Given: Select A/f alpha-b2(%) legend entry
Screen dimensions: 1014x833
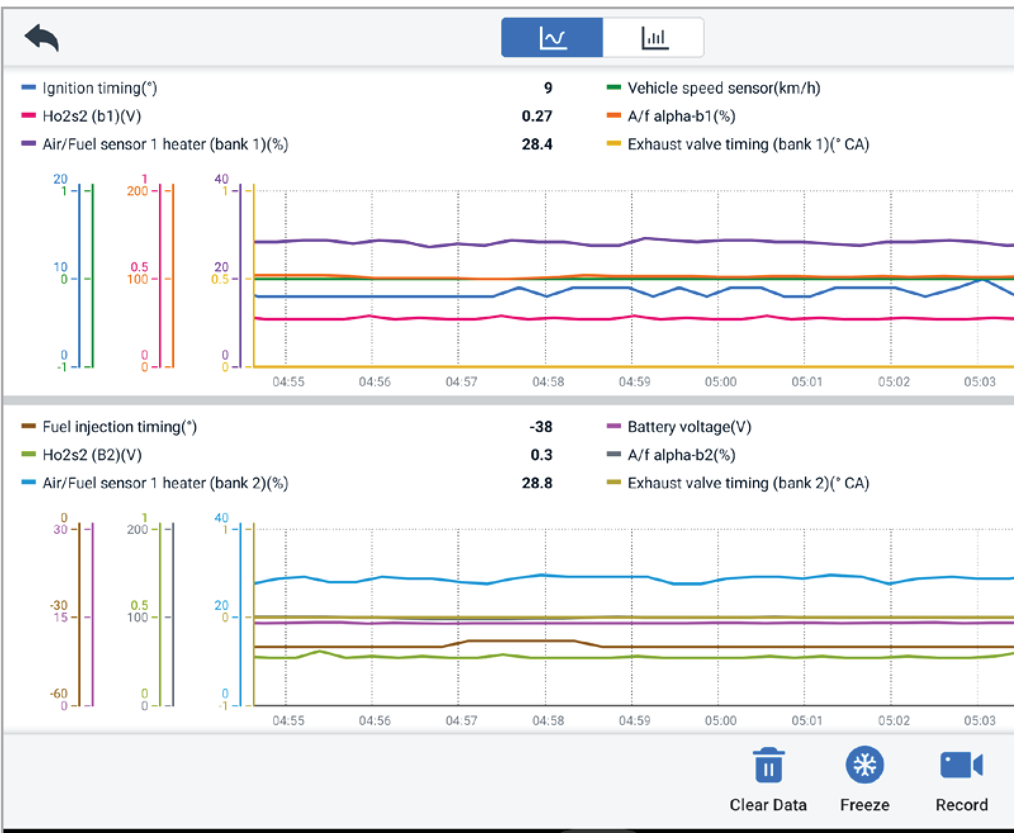Looking at the screenshot, I should [681, 455].
